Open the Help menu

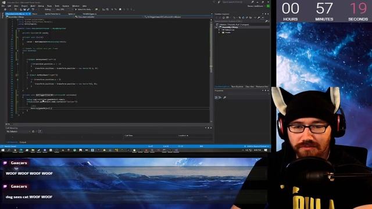click(84, 6)
